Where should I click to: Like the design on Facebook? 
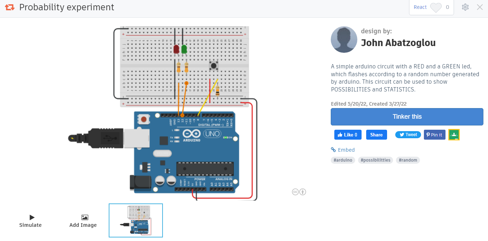[x=347, y=135]
